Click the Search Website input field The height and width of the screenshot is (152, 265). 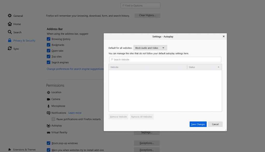pos(165,59)
